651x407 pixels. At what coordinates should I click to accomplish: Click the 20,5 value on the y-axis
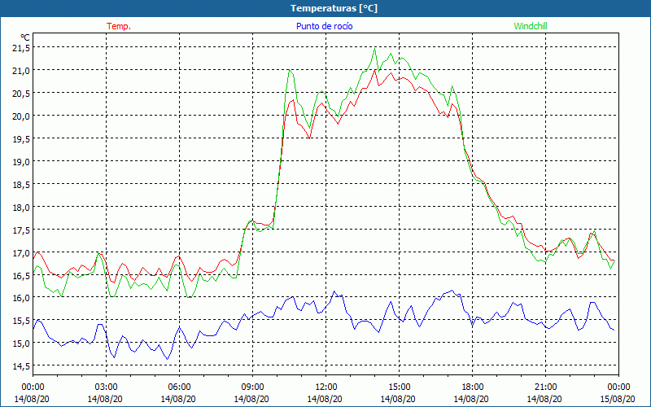(21, 94)
